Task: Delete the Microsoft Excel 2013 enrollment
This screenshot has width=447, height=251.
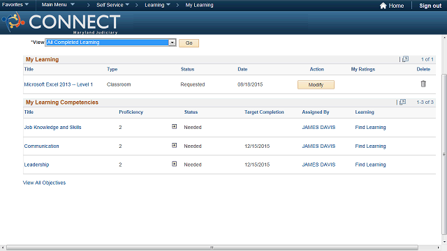Action: pyautogui.click(x=423, y=84)
